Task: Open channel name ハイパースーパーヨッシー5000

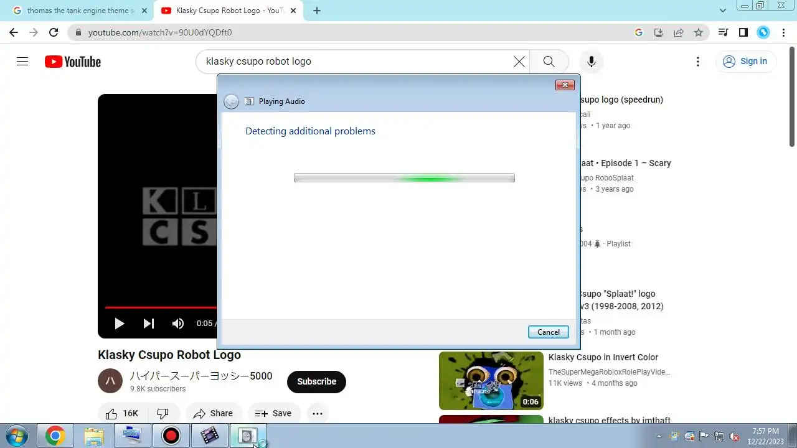Action: point(201,376)
